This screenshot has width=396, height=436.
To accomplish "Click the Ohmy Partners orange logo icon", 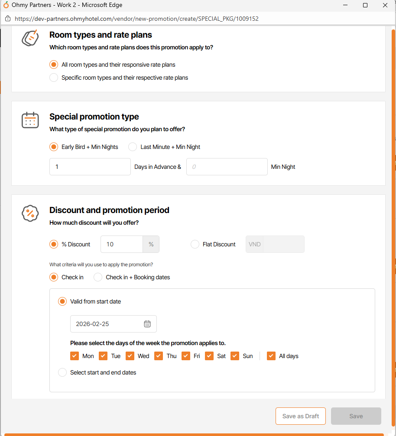I will pos(6,5).
